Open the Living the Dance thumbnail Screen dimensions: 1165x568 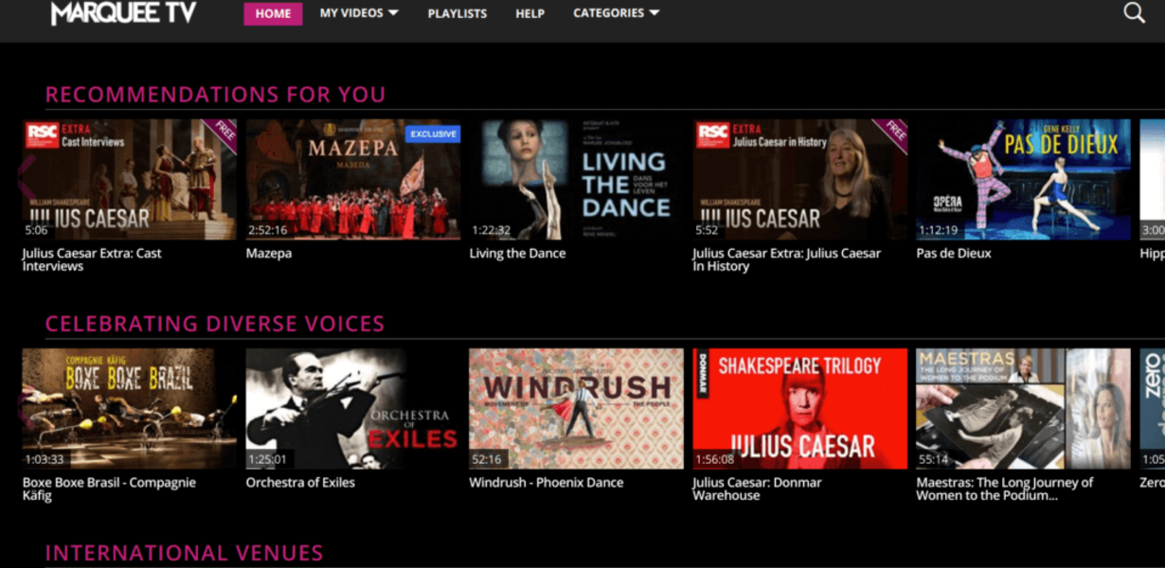click(577, 180)
